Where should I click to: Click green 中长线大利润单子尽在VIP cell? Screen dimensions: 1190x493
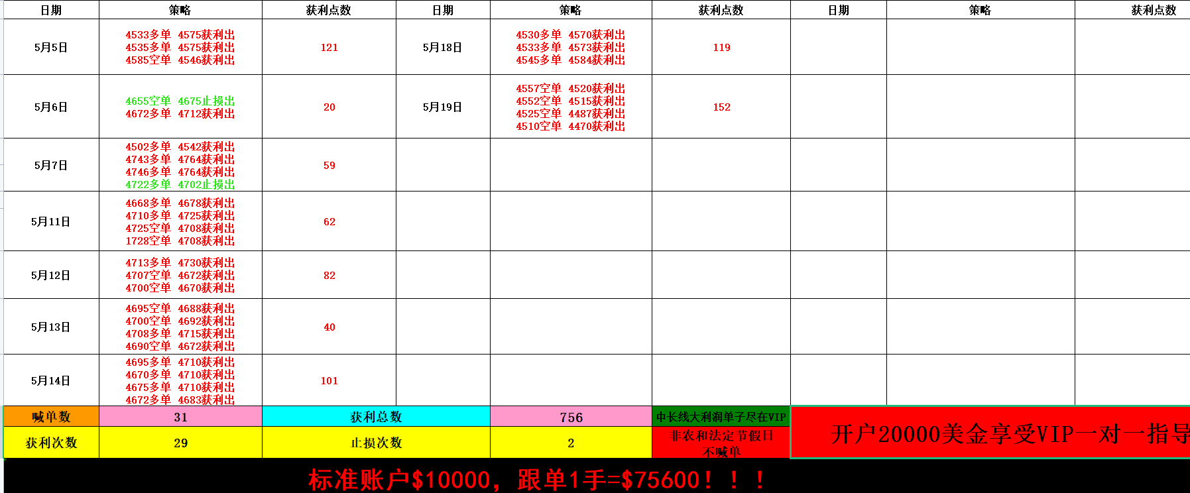721,416
